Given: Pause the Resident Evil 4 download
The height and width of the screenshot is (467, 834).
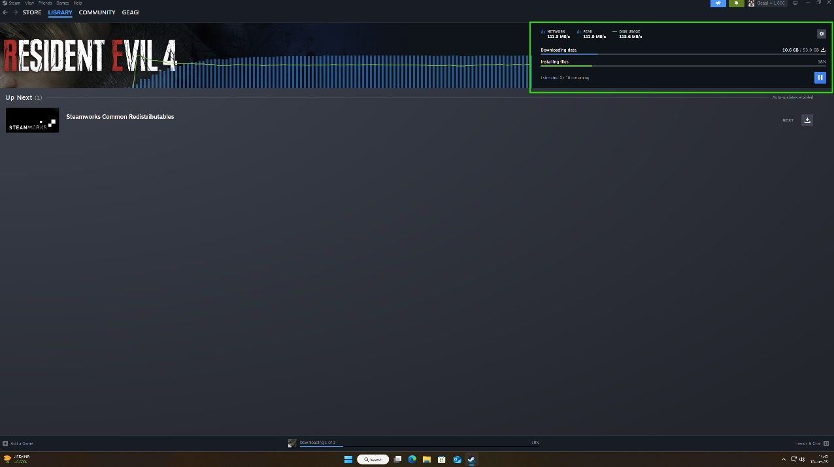Looking at the screenshot, I should [x=820, y=78].
